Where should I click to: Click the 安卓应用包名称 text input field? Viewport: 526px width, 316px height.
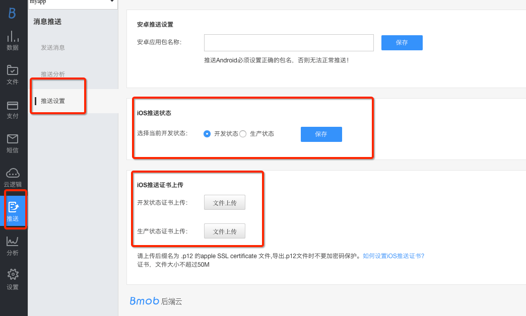[289, 43]
